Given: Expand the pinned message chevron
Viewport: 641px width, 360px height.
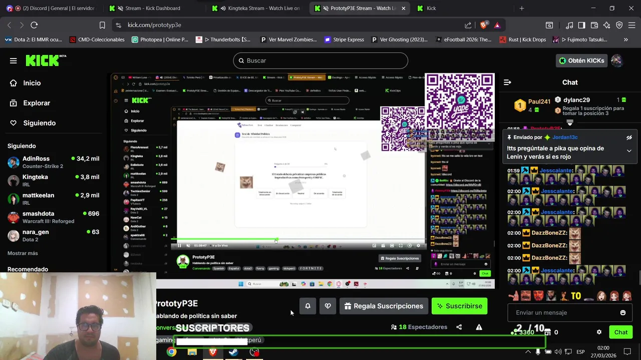Looking at the screenshot, I should [x=629, y=150].
